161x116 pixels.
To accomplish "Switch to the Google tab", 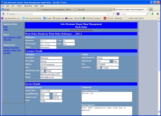I will [x=19, y=10].
